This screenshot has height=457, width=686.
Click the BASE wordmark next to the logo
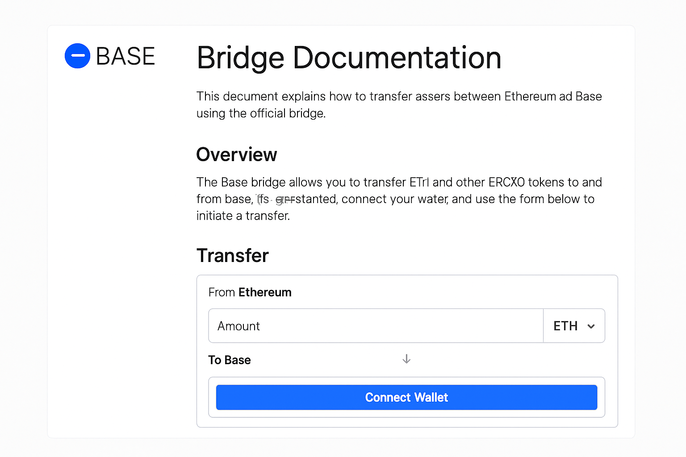click(125, 56)
